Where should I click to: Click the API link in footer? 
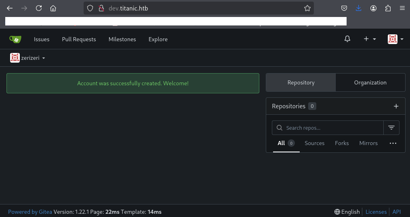pos(396,212)
